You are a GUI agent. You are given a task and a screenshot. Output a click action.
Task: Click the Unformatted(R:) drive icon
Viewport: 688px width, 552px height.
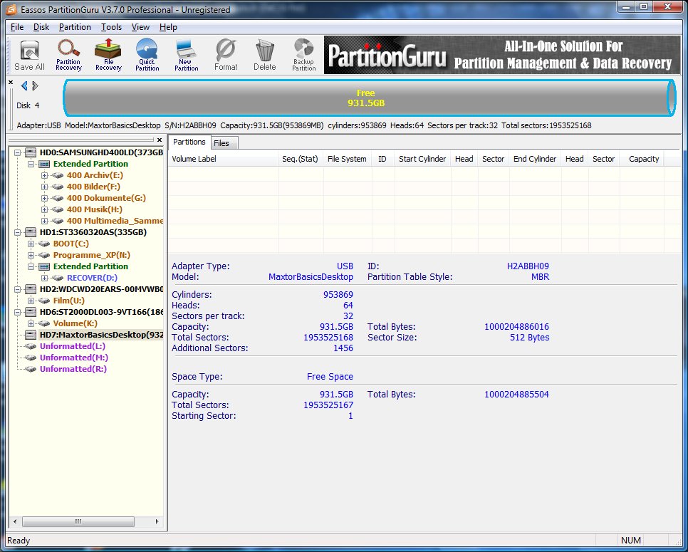(x=31, y=369)
